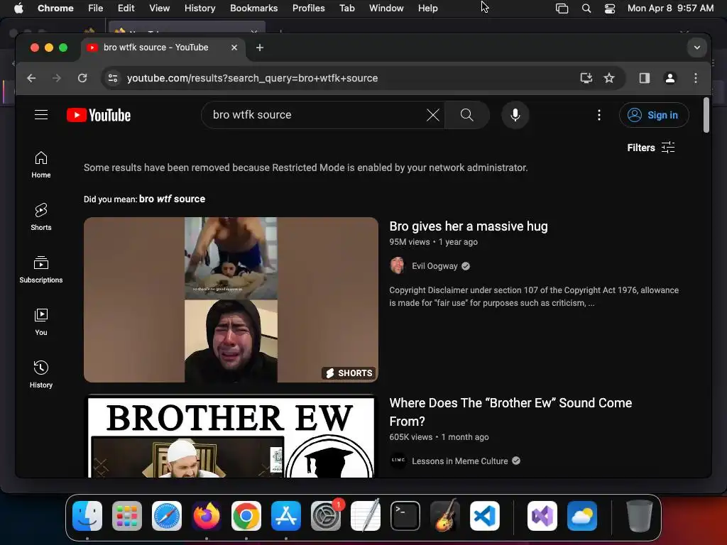The width and height of the screenshot is (727, 545).
Task: Sign in to YouTube
Action: click(654, 115)
